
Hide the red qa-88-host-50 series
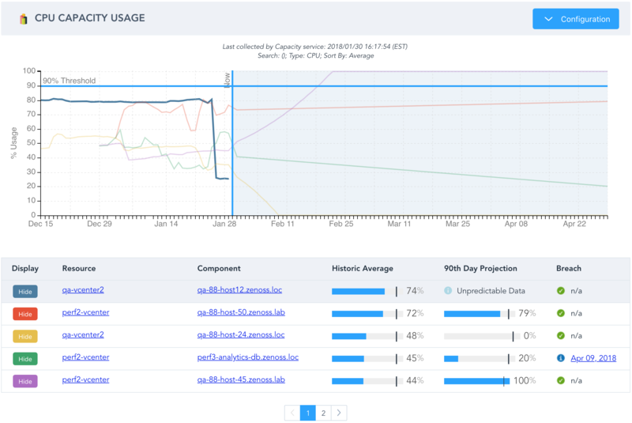25,314
